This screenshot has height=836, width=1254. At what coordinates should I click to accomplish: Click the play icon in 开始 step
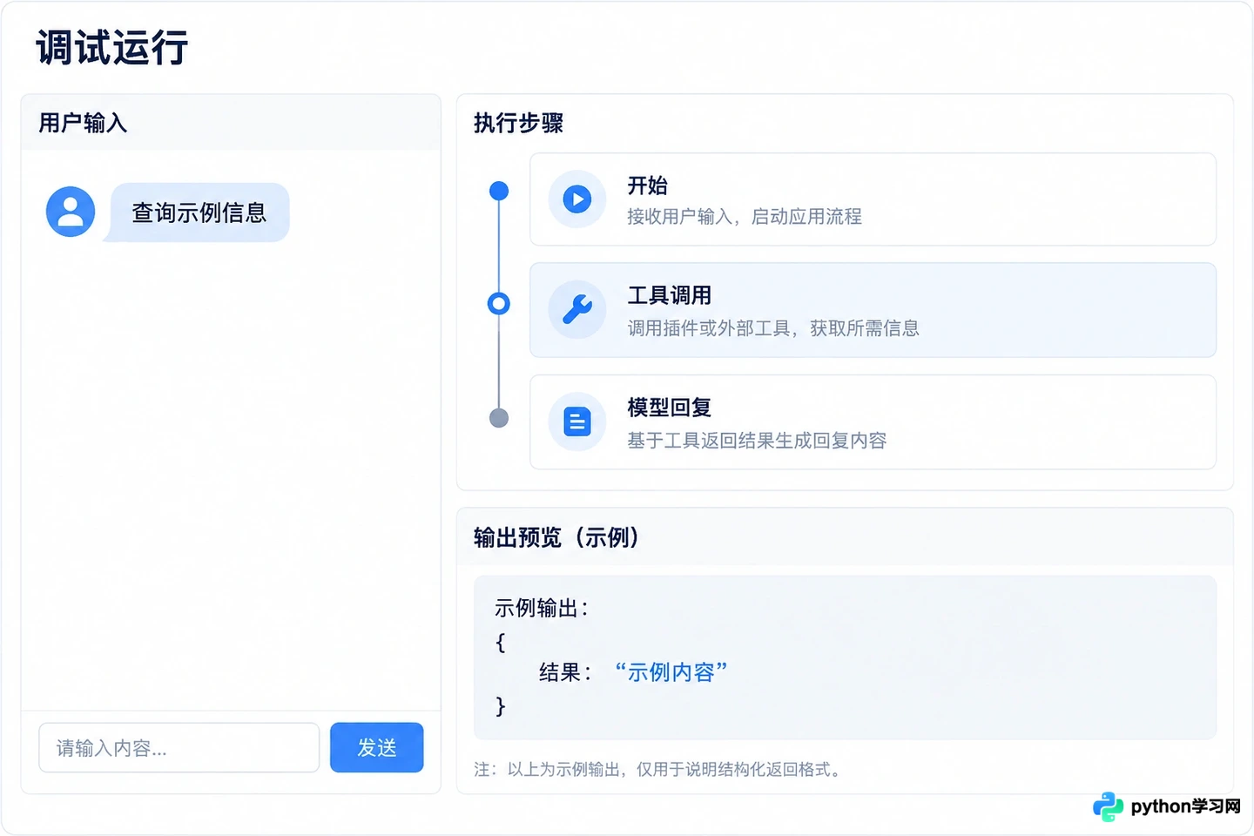[x=576, y=199]
